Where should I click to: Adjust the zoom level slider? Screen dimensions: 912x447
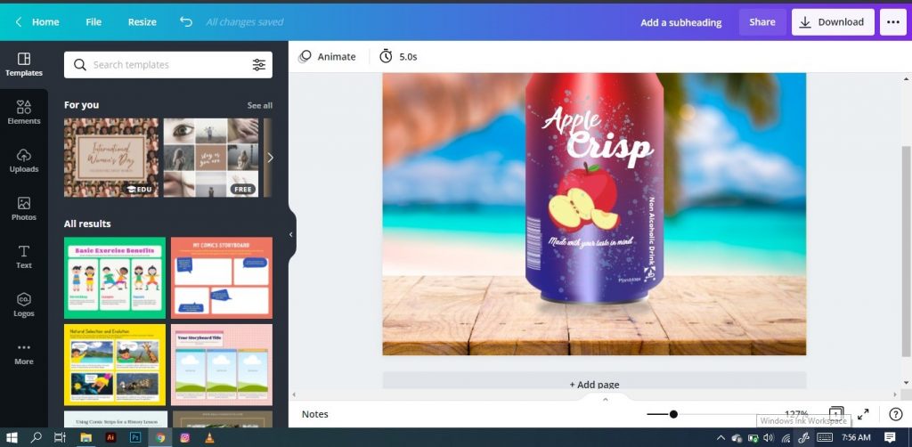(x=673, y=414)
